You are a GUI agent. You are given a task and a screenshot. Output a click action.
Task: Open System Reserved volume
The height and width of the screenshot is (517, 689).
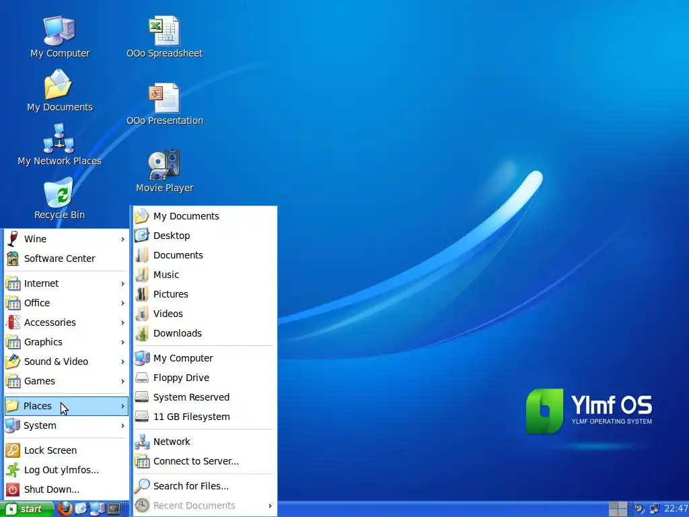click(204, 397)
